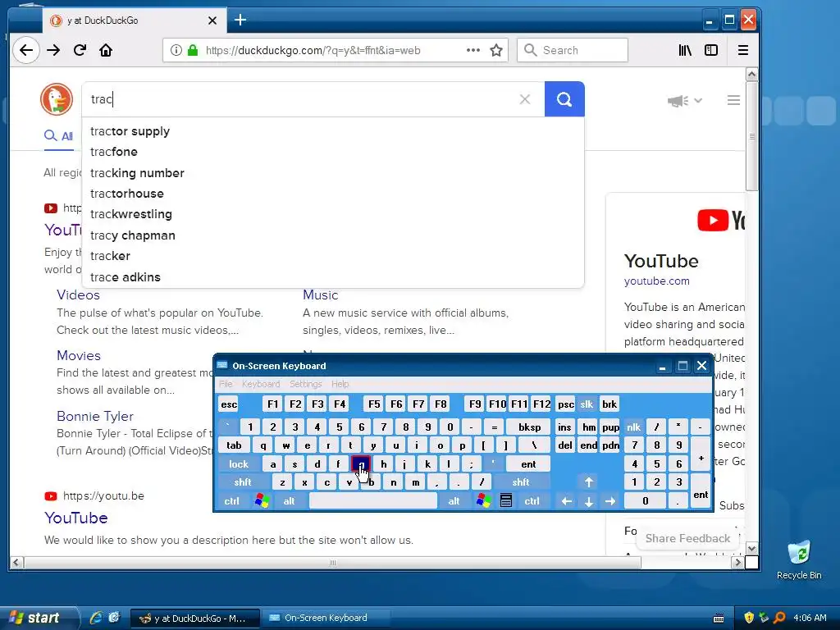Open the Videos sitelink
This screenshot has height=630, width=840.
tap(78, 294)
